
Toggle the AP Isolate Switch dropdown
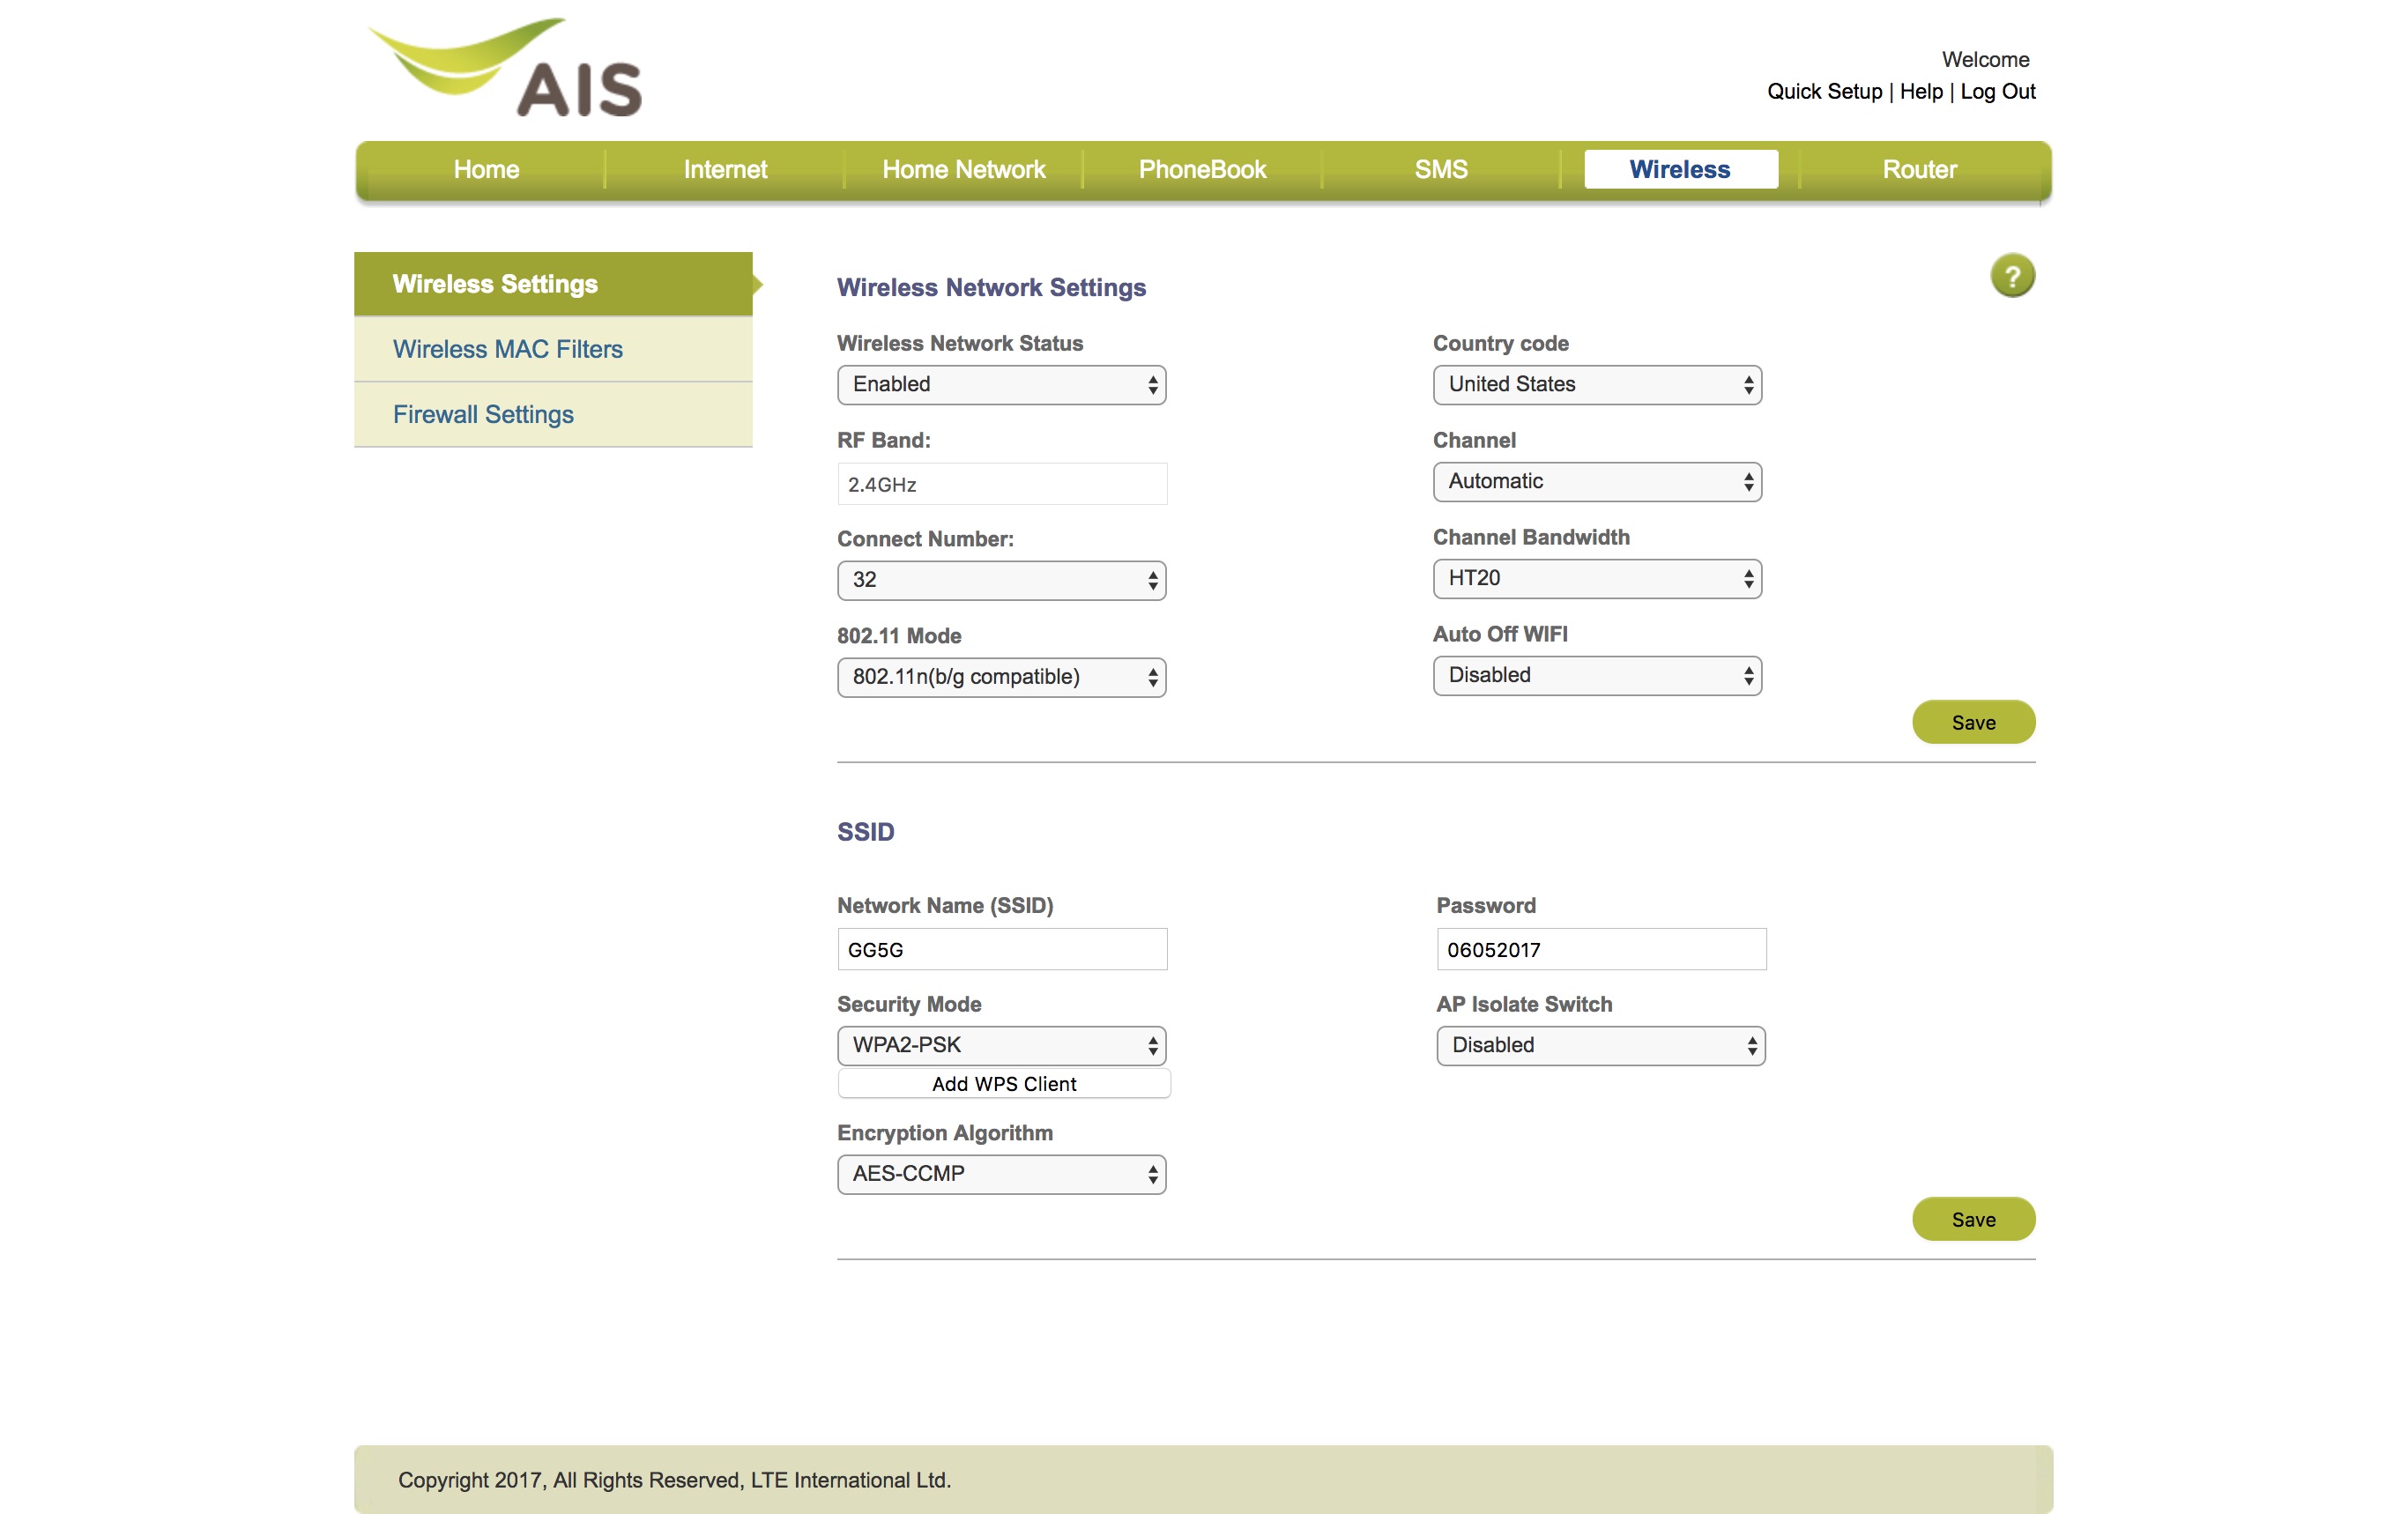click(1600, 1046)
